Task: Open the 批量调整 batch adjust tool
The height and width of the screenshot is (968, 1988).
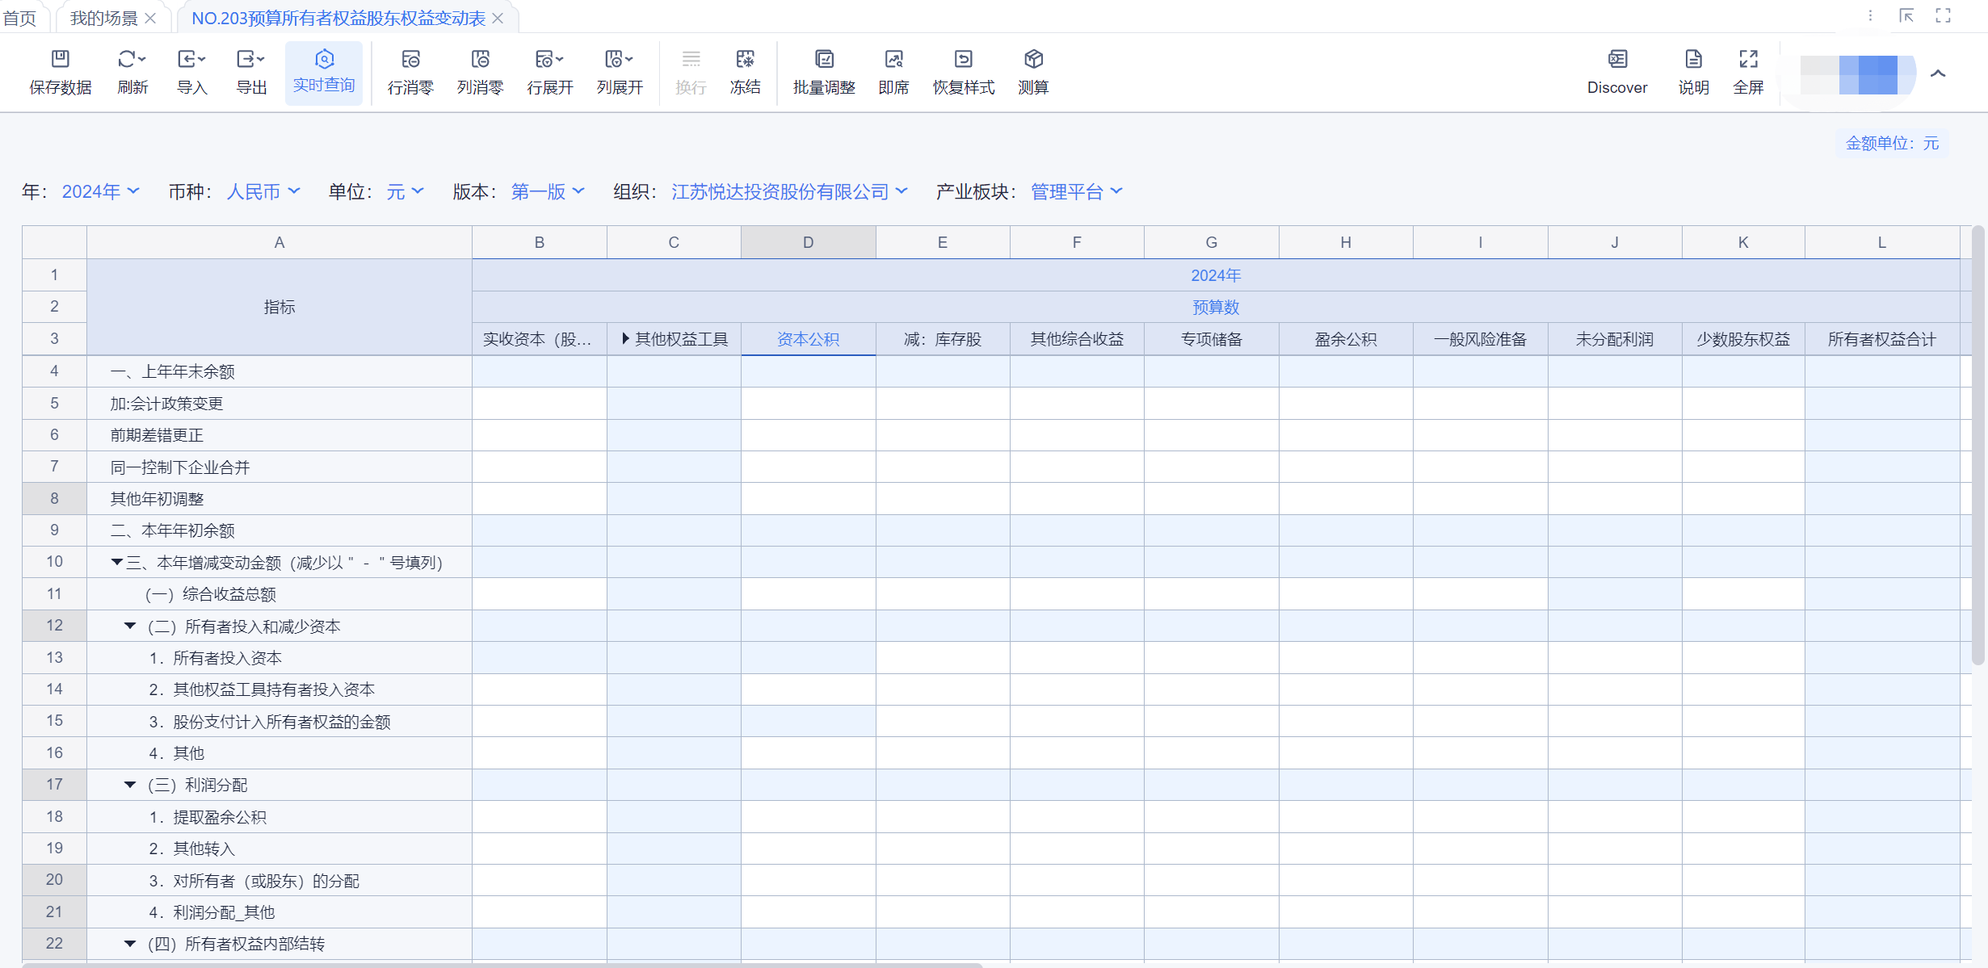Action: (x=823, y=59)
